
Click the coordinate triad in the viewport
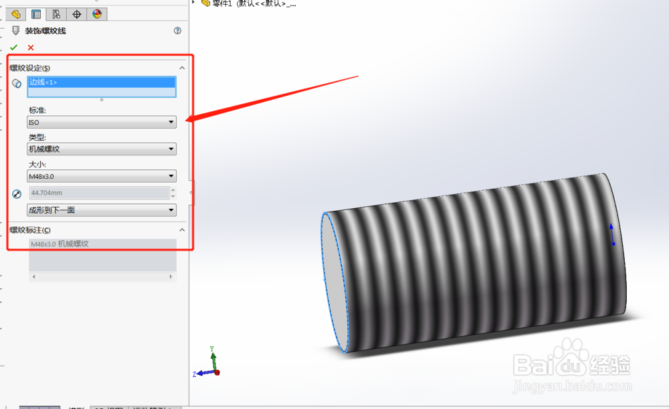207,362
